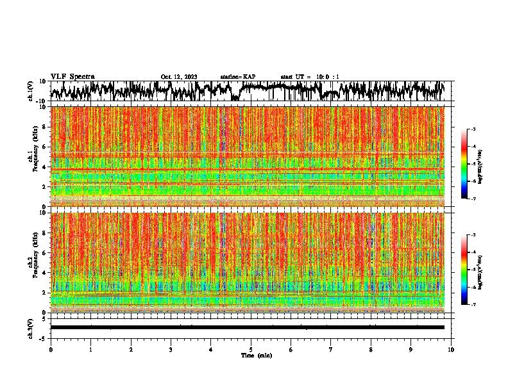
Task: Select the date text "Oct. 12, 2023"
Action: 179,77
